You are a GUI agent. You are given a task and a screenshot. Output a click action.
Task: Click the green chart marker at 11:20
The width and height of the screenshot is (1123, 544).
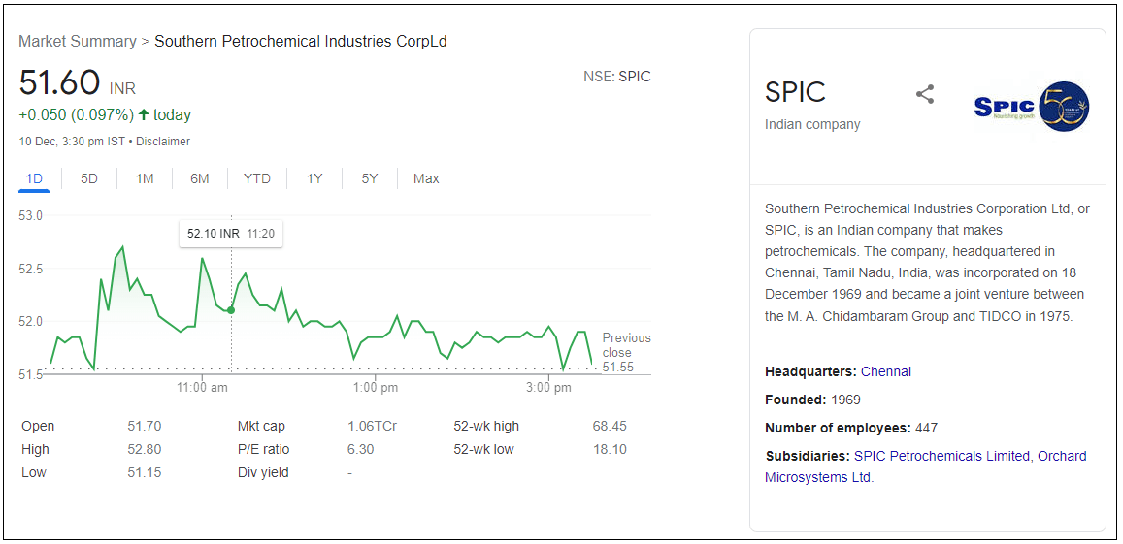231,310
